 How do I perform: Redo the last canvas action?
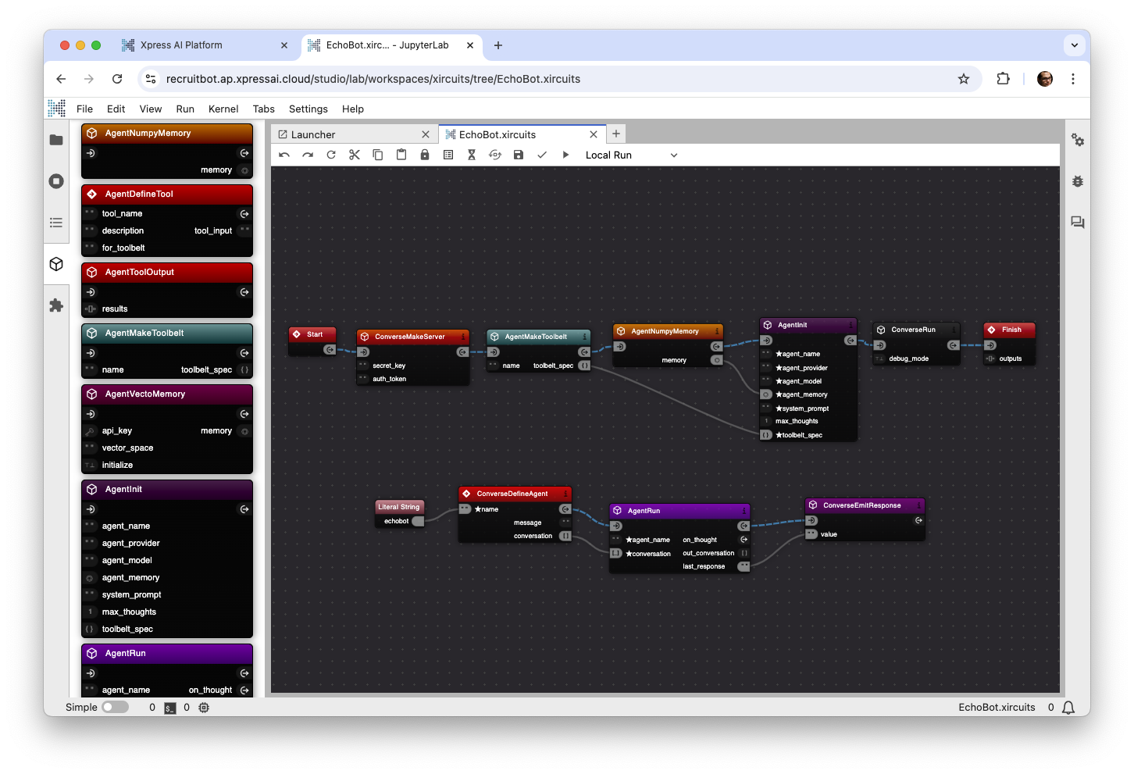click(x=308, y=155)
